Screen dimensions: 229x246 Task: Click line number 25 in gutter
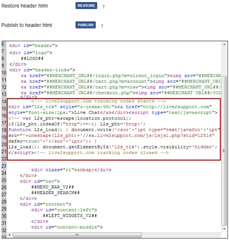click(4, 180)
